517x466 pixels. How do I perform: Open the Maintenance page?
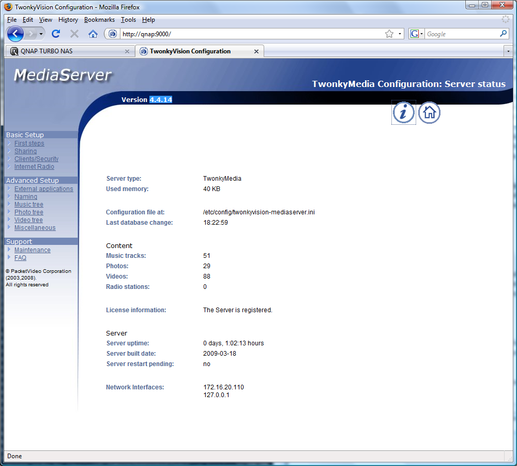click(32, 250)
